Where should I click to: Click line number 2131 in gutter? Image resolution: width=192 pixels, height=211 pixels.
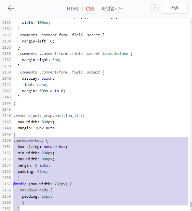[7, 23]
